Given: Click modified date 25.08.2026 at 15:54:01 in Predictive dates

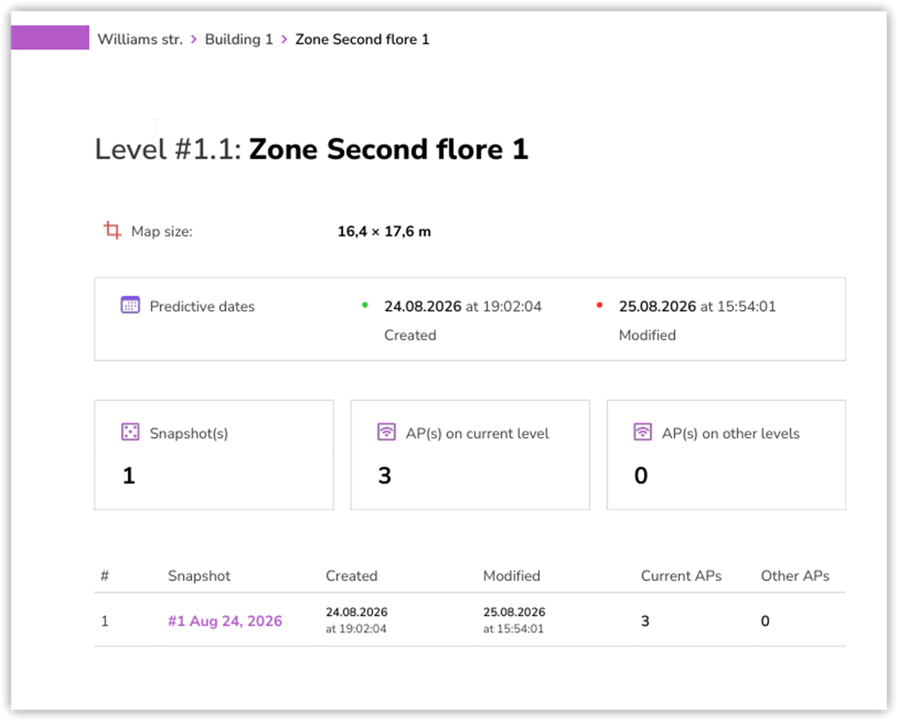Looking at the screenshot, I should tap(697, 307).
